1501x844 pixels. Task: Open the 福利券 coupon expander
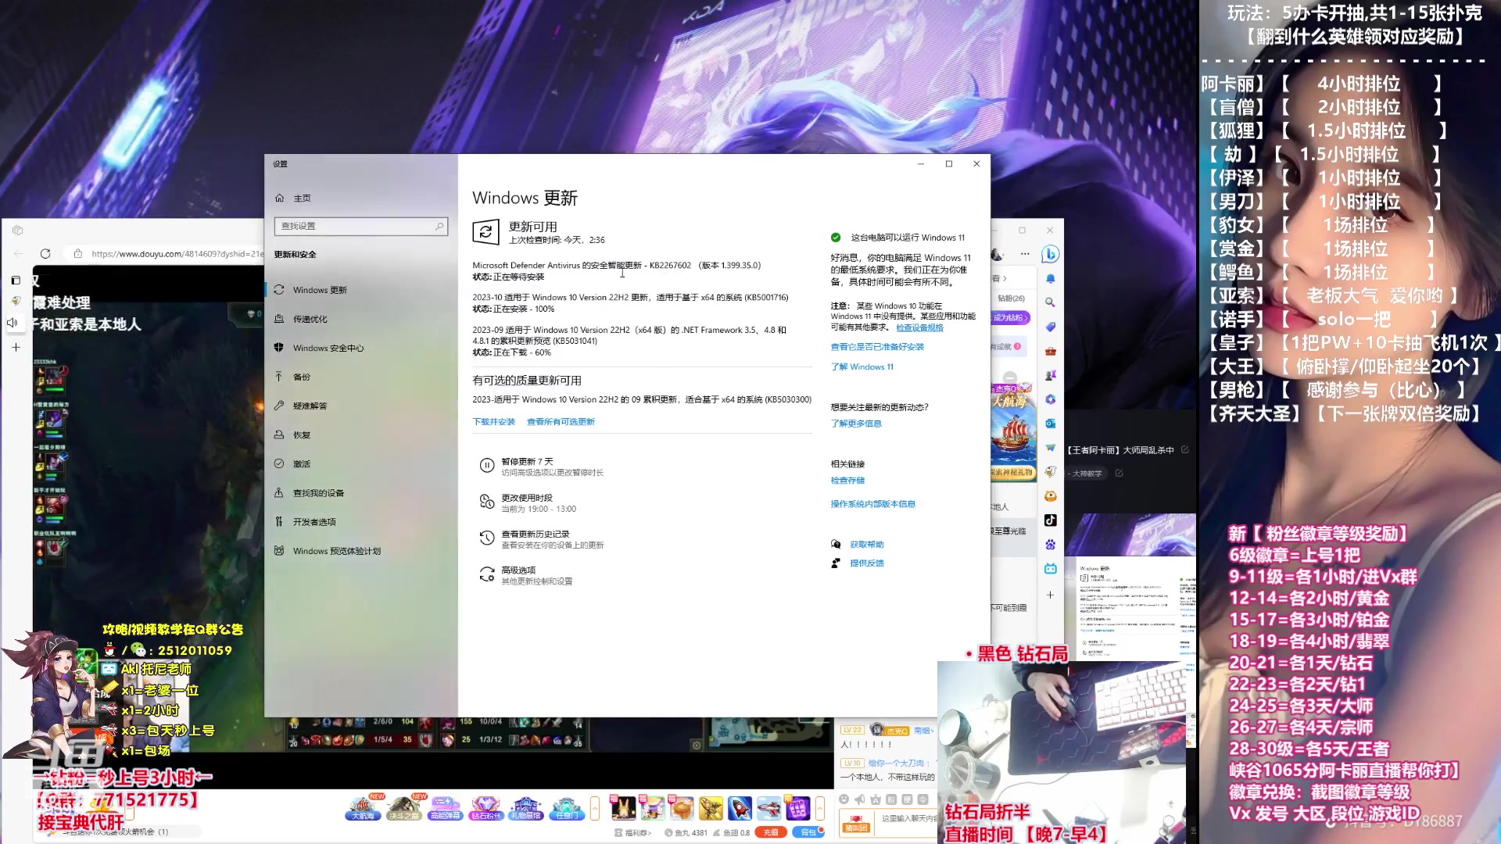633,831
